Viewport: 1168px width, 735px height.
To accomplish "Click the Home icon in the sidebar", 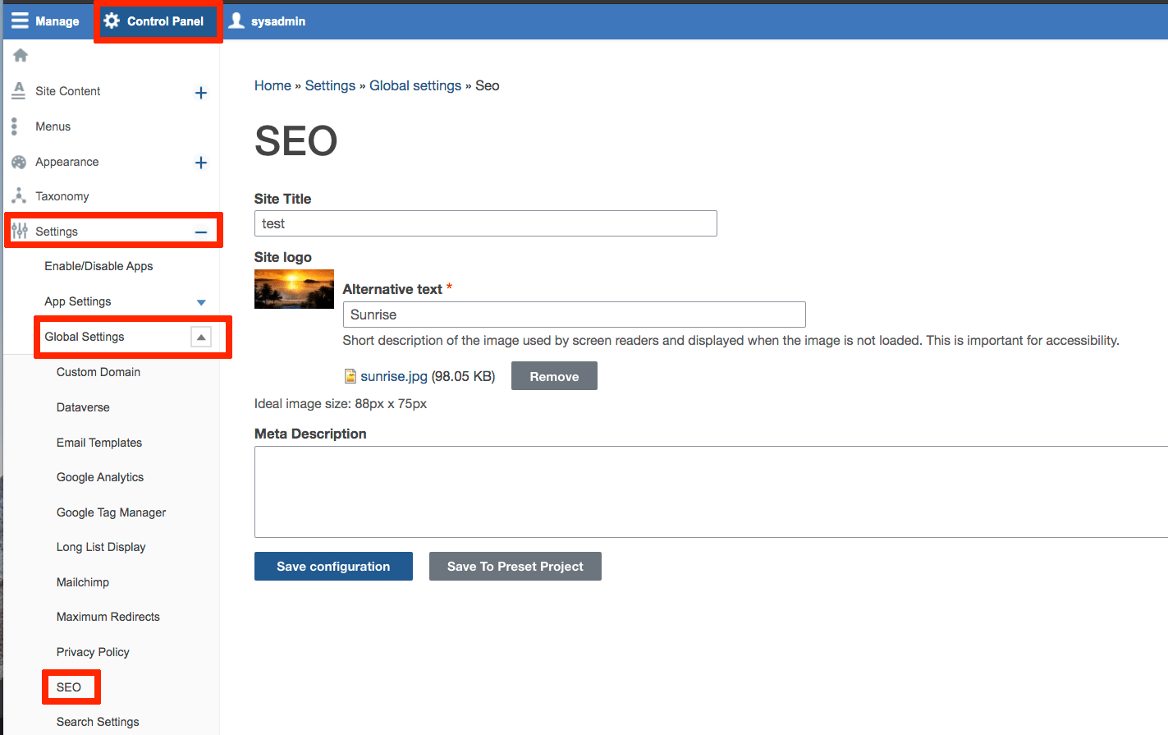I will coord(18,54).
